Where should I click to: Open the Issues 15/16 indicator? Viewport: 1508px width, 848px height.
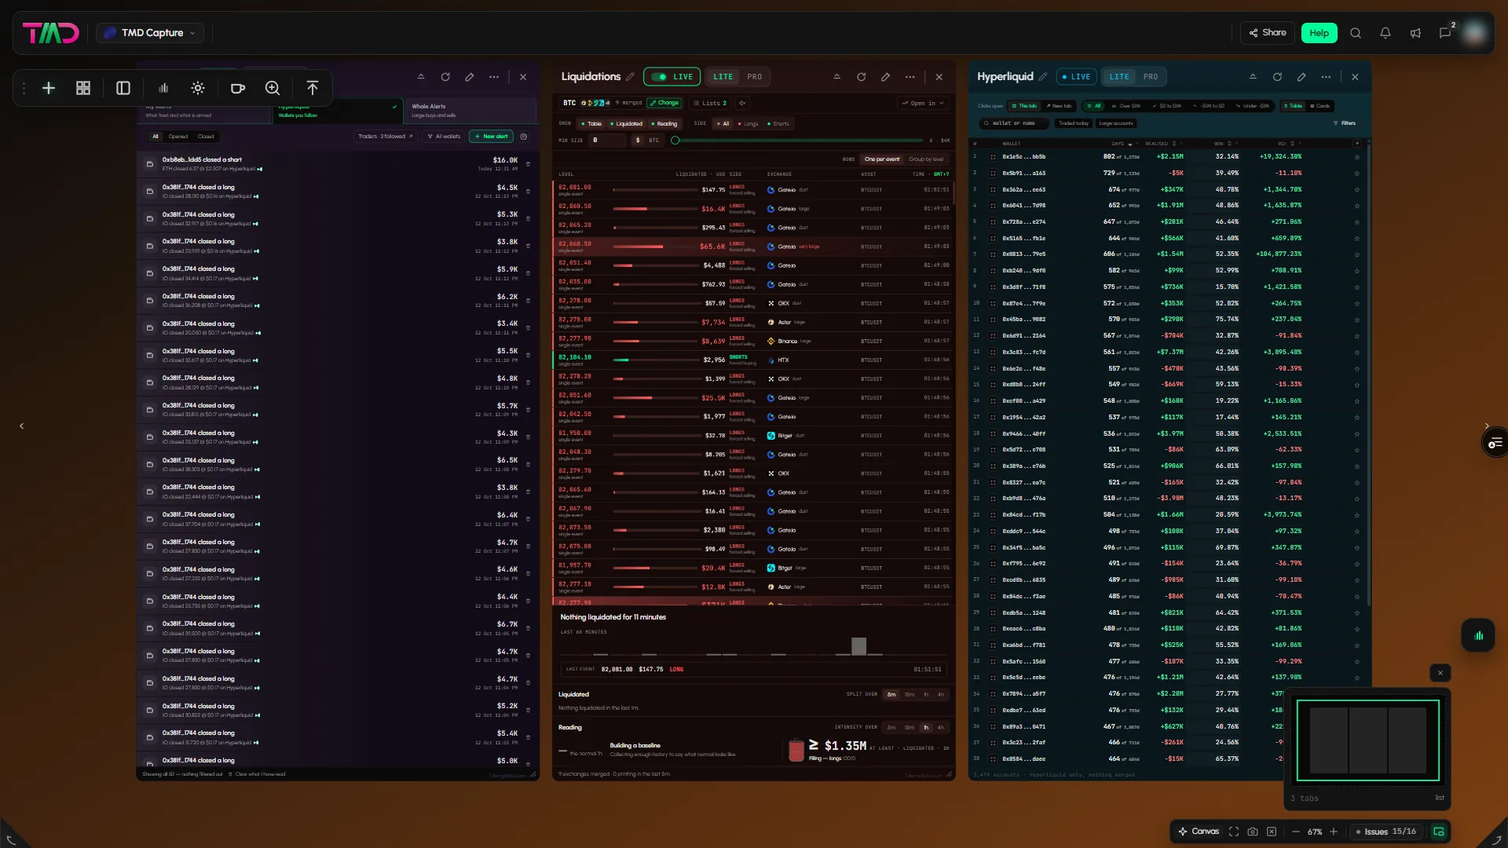point(1386,832)
